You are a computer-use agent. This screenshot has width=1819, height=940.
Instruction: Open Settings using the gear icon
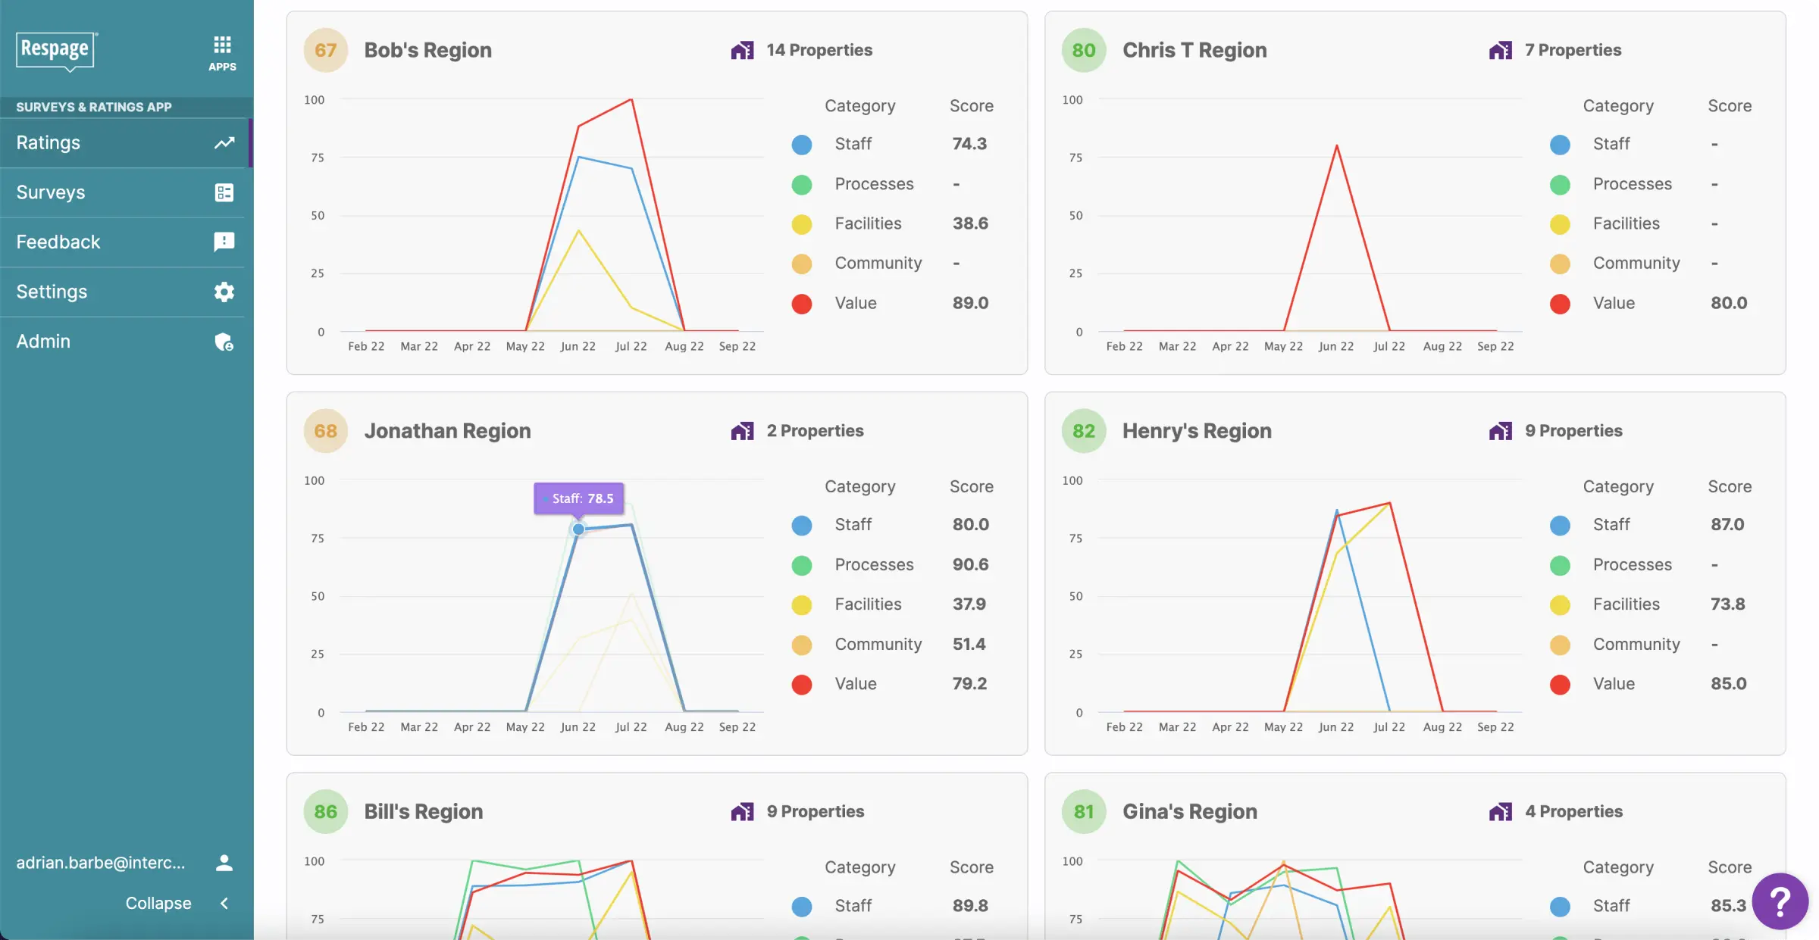(224, 292)
